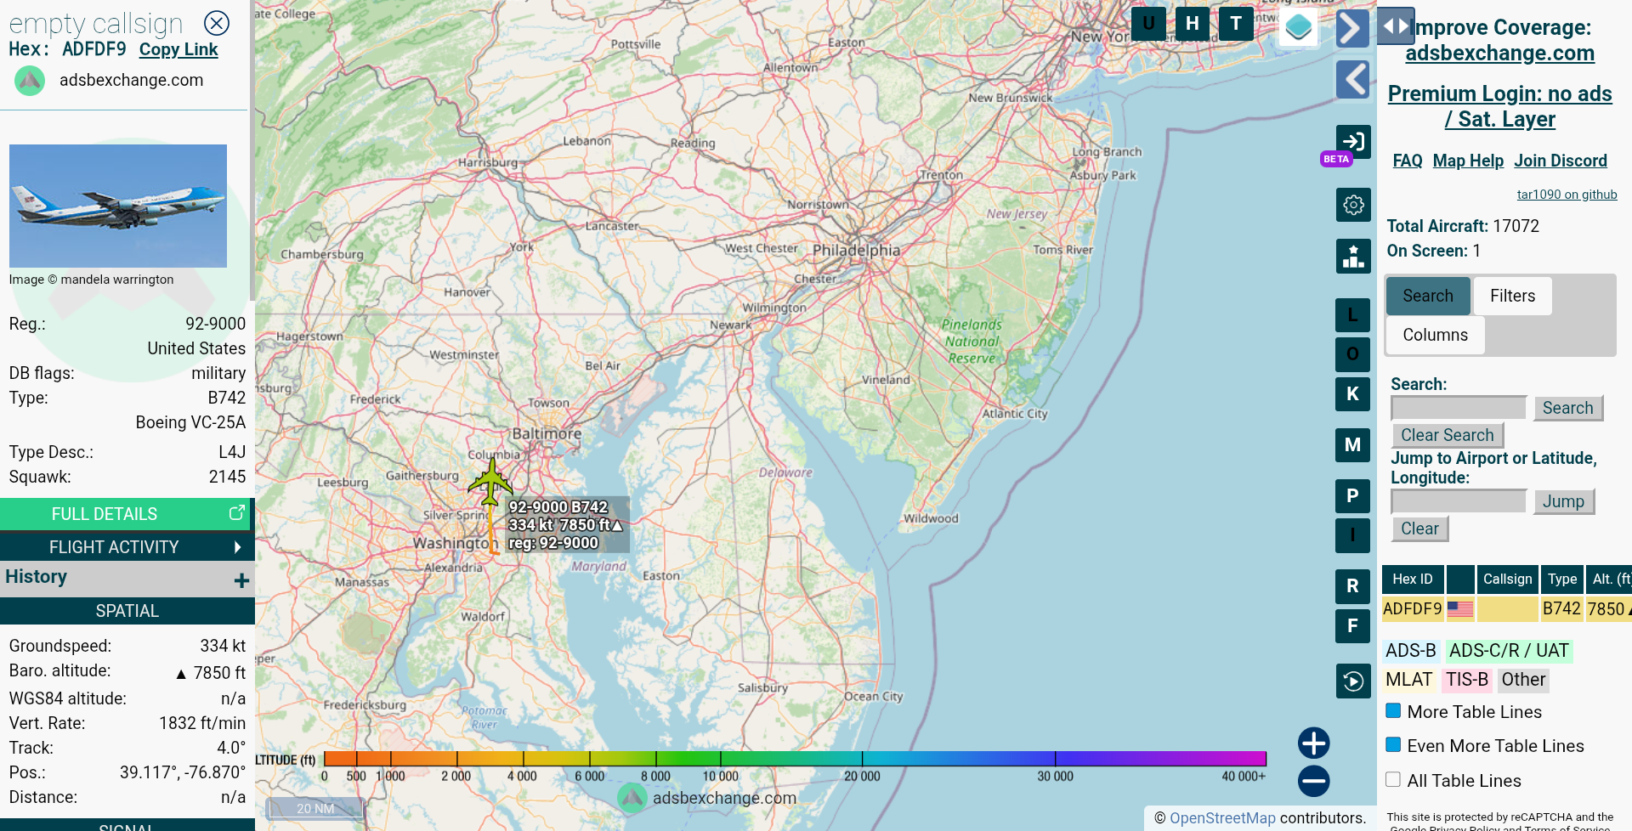Click Clear Search button
The width and height of the screenshot is (1632, 831).
pyautogui.click(x=1448, y=435)
